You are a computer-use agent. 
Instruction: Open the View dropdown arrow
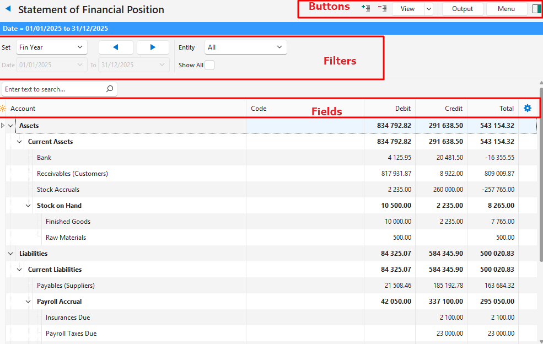pyautogui.click(x=428, y=9)
